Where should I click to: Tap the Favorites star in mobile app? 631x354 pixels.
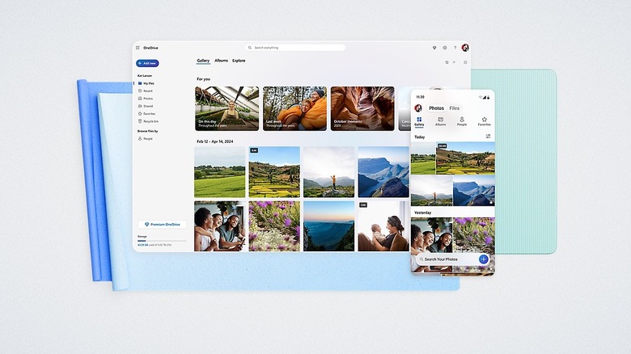tap(484, 121)
